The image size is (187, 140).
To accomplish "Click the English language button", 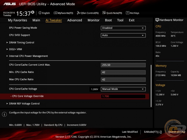I will coord(44,13).
